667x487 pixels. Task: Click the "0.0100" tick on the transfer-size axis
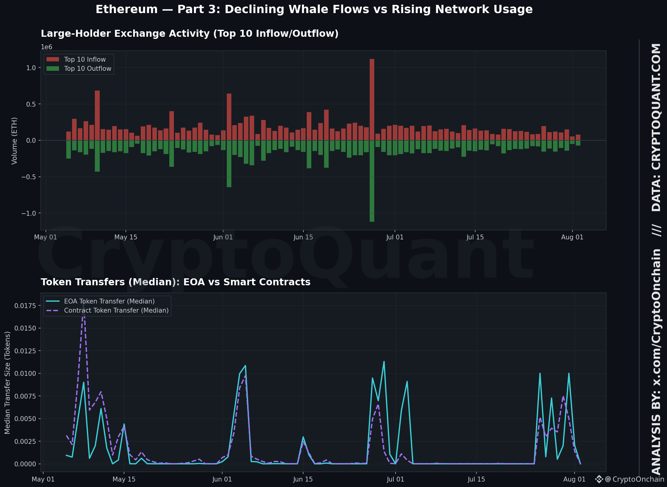(25, 373)
